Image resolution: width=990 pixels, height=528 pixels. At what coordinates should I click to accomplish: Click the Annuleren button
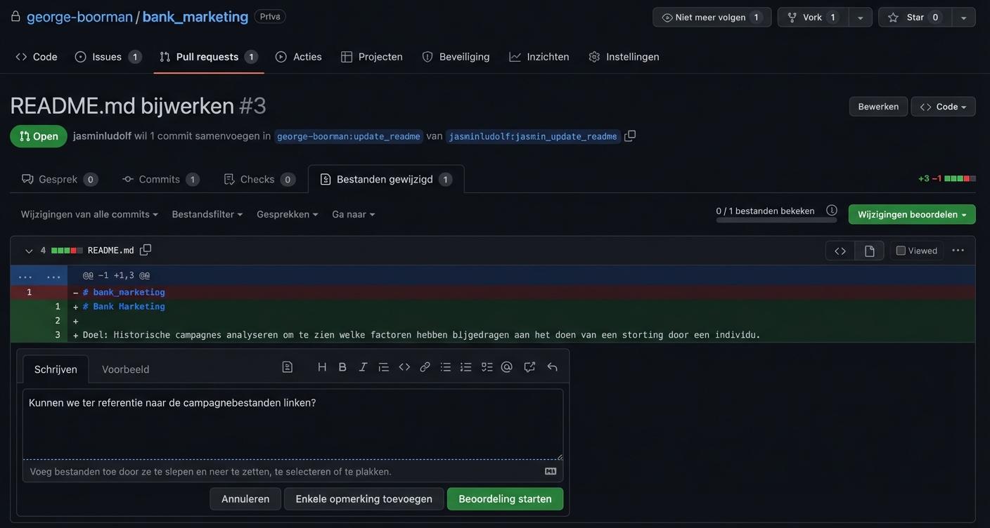pos(245,499)
